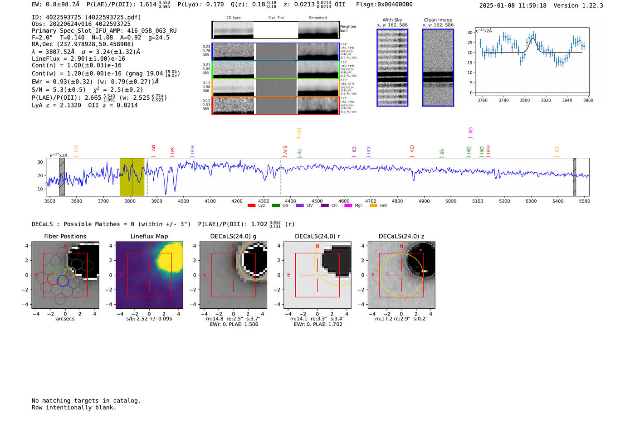Click the DECaLS Possible Matches = 0 text
Image resolution: width=635 pixels, height=432 pixels.
(111, 224)
